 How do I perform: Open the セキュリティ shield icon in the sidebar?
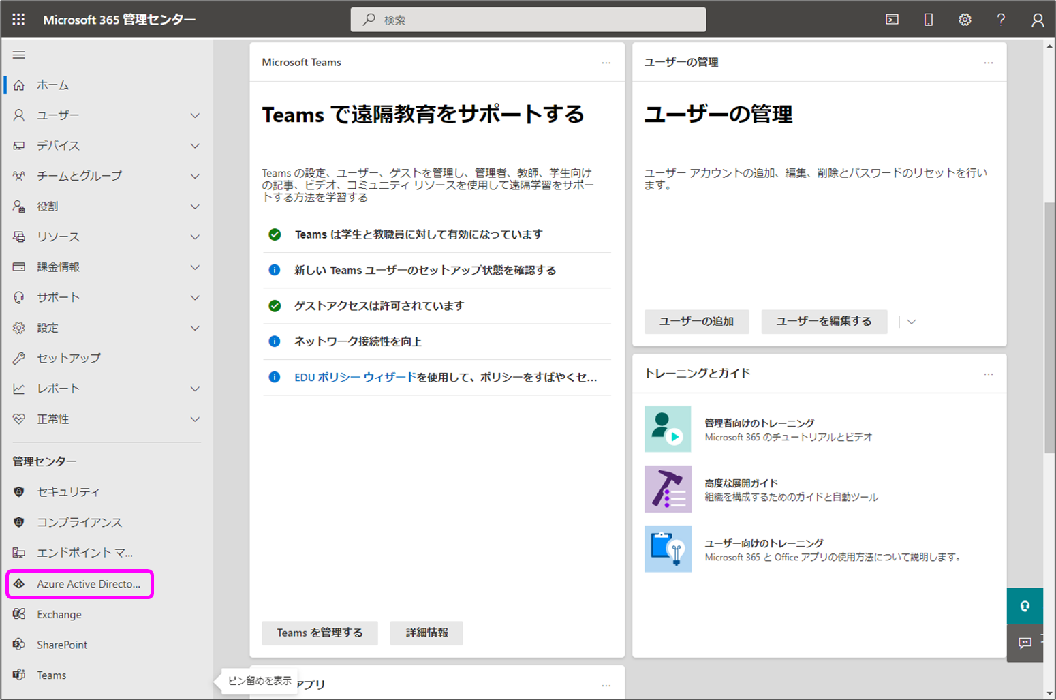click(19, 491)
